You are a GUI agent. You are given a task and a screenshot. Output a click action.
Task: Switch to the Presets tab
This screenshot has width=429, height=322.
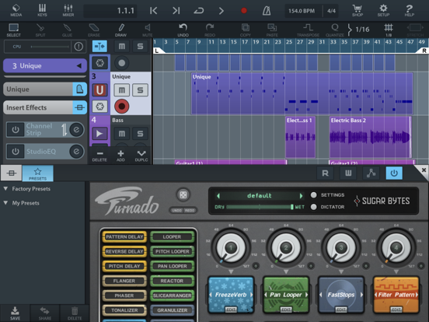[x=38, y=173]
